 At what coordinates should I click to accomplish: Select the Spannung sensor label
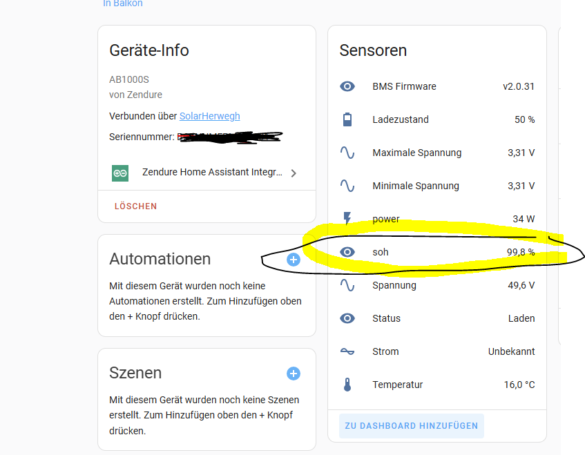coord(394,285)
